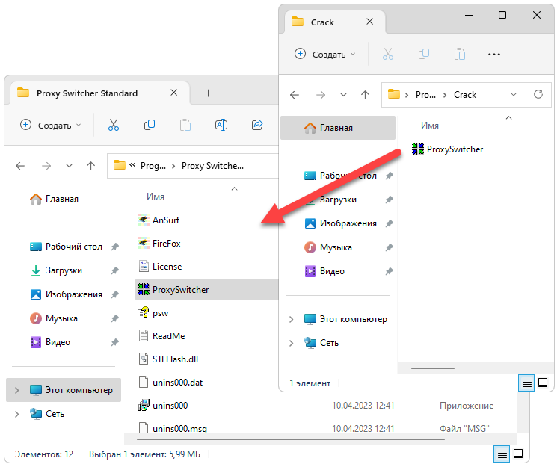Click Rename icon in Proxy Switcher Standard toolbar
The height and width of the screenshot is (467, 557).
(x=221, y=125)
